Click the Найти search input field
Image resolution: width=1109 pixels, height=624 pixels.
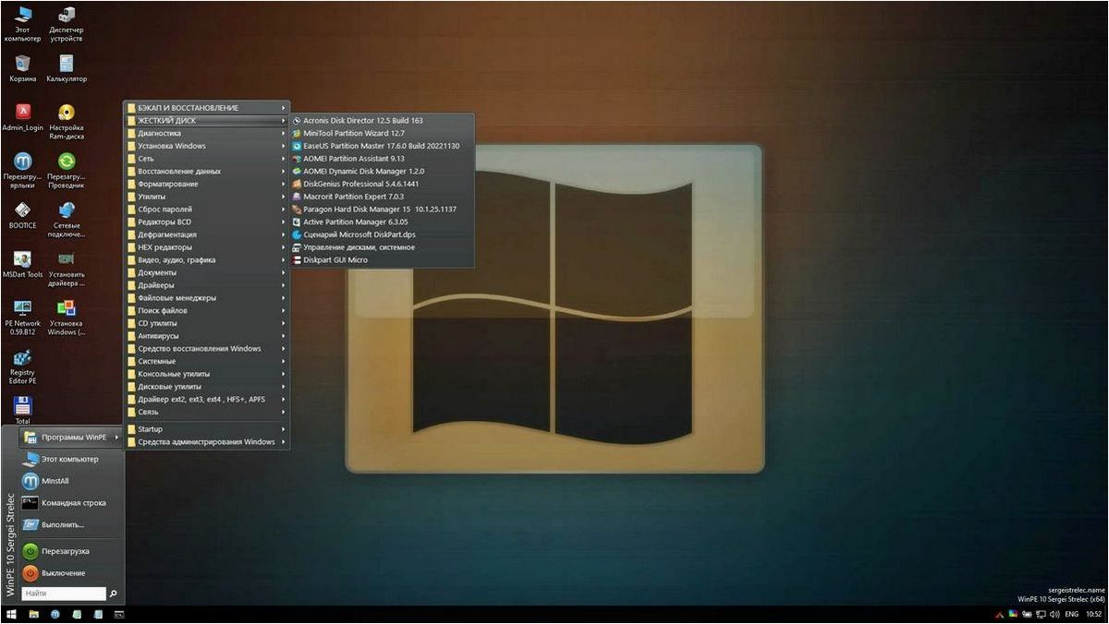[64, 594]
